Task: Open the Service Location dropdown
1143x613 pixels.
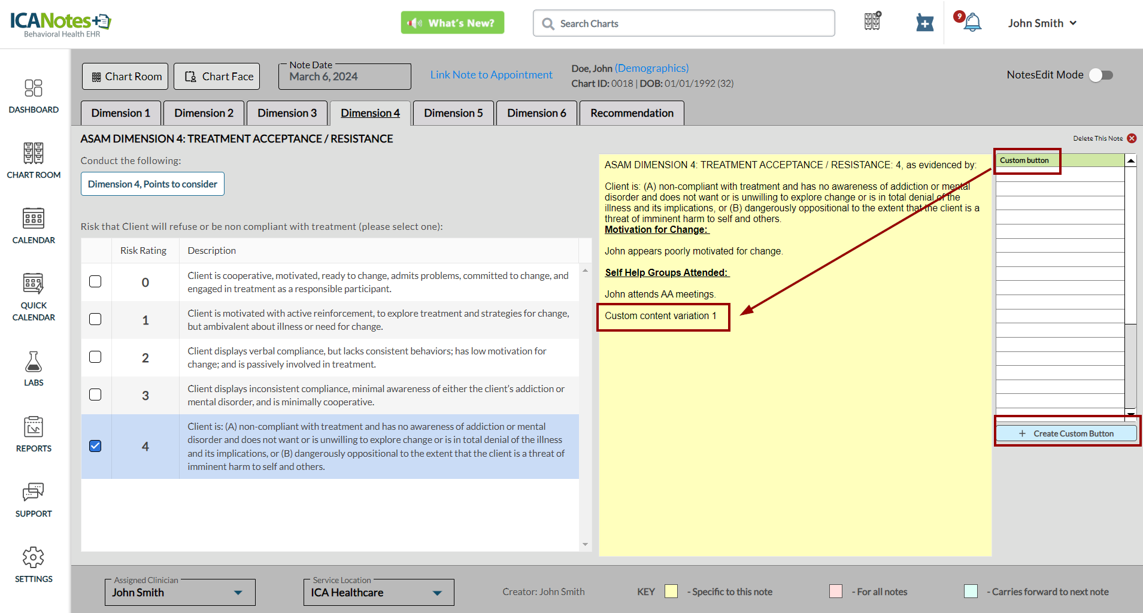Action: [437, 593]
